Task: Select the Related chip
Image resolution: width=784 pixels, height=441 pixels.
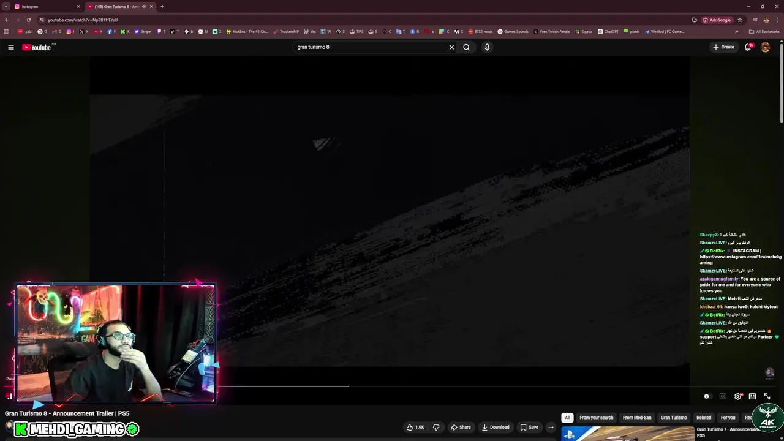Action: pos(704,418)
